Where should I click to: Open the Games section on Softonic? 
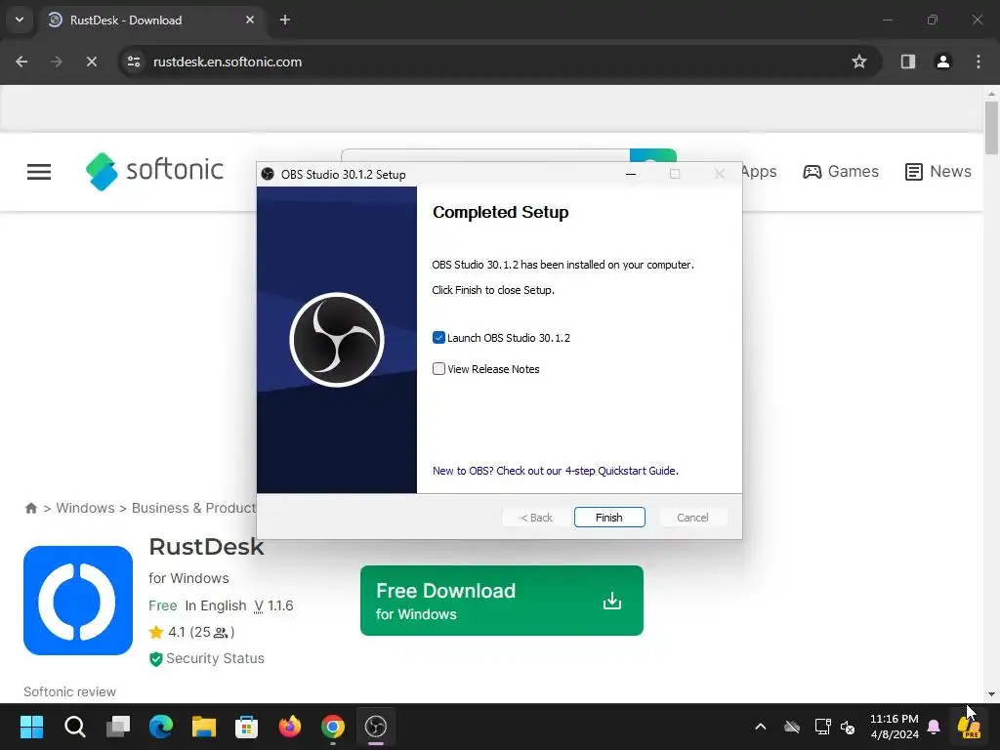pyautogui.click(x=841, y=172)
